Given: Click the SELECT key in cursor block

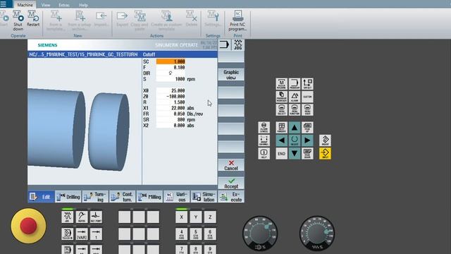Looking at the screenshot, I should pos(295,140).
